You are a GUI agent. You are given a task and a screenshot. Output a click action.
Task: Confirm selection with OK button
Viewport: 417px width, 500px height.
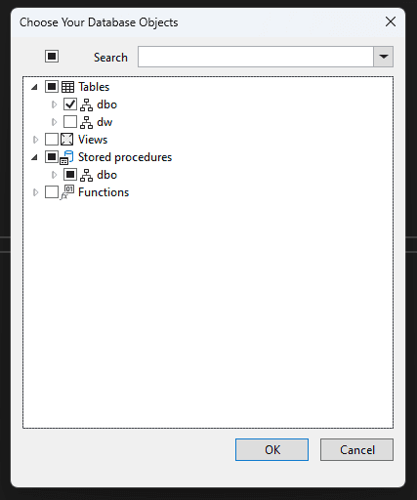[x=271, y=449]
